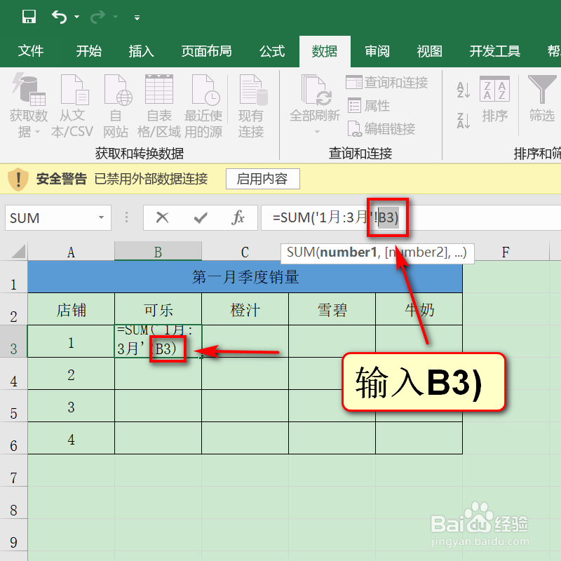Viewport: 561px width, 561px height.
Task: Open the quick access toolbar customize dropdown
Action: pyautogui.click(x=136, y=17)
